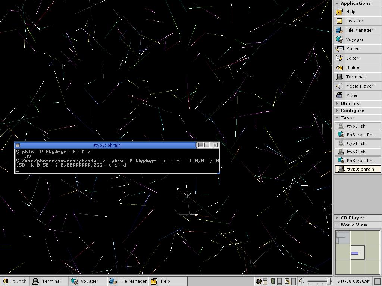
Task: Open the Launch menu
Action: coord(15,281)
